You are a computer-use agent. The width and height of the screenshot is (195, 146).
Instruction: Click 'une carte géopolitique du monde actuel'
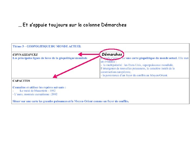pyautogui.click(x=152, y=58)
